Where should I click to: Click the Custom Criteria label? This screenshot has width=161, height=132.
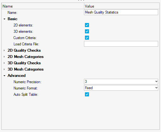click(x=25, y=38)
